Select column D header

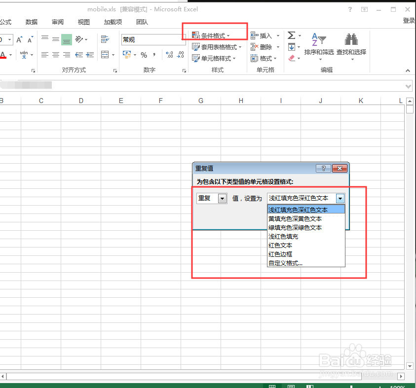pos(81,101)
